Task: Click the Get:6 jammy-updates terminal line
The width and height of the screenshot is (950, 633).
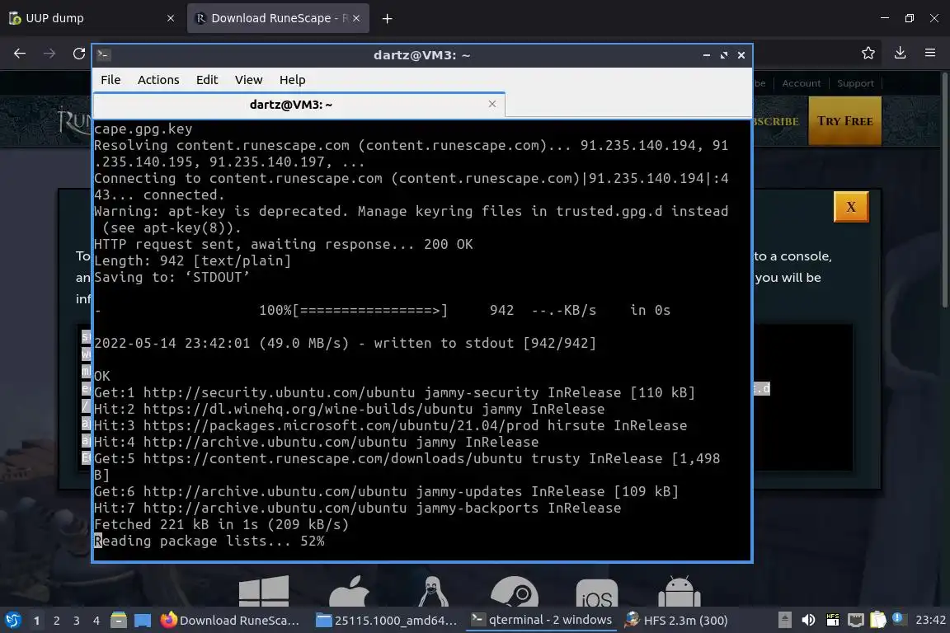Action: (x=386, y=491)
